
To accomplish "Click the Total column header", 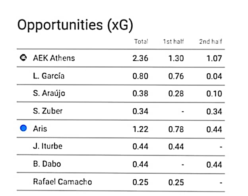I will [x=141, y=41].
